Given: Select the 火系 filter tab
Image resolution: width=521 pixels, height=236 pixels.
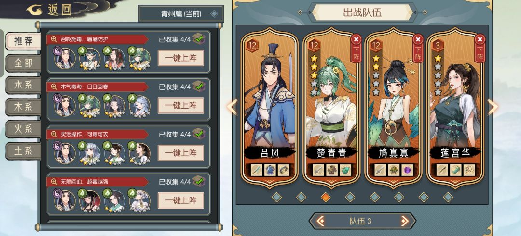Looking at the screenshot, I should pos(23,129).
